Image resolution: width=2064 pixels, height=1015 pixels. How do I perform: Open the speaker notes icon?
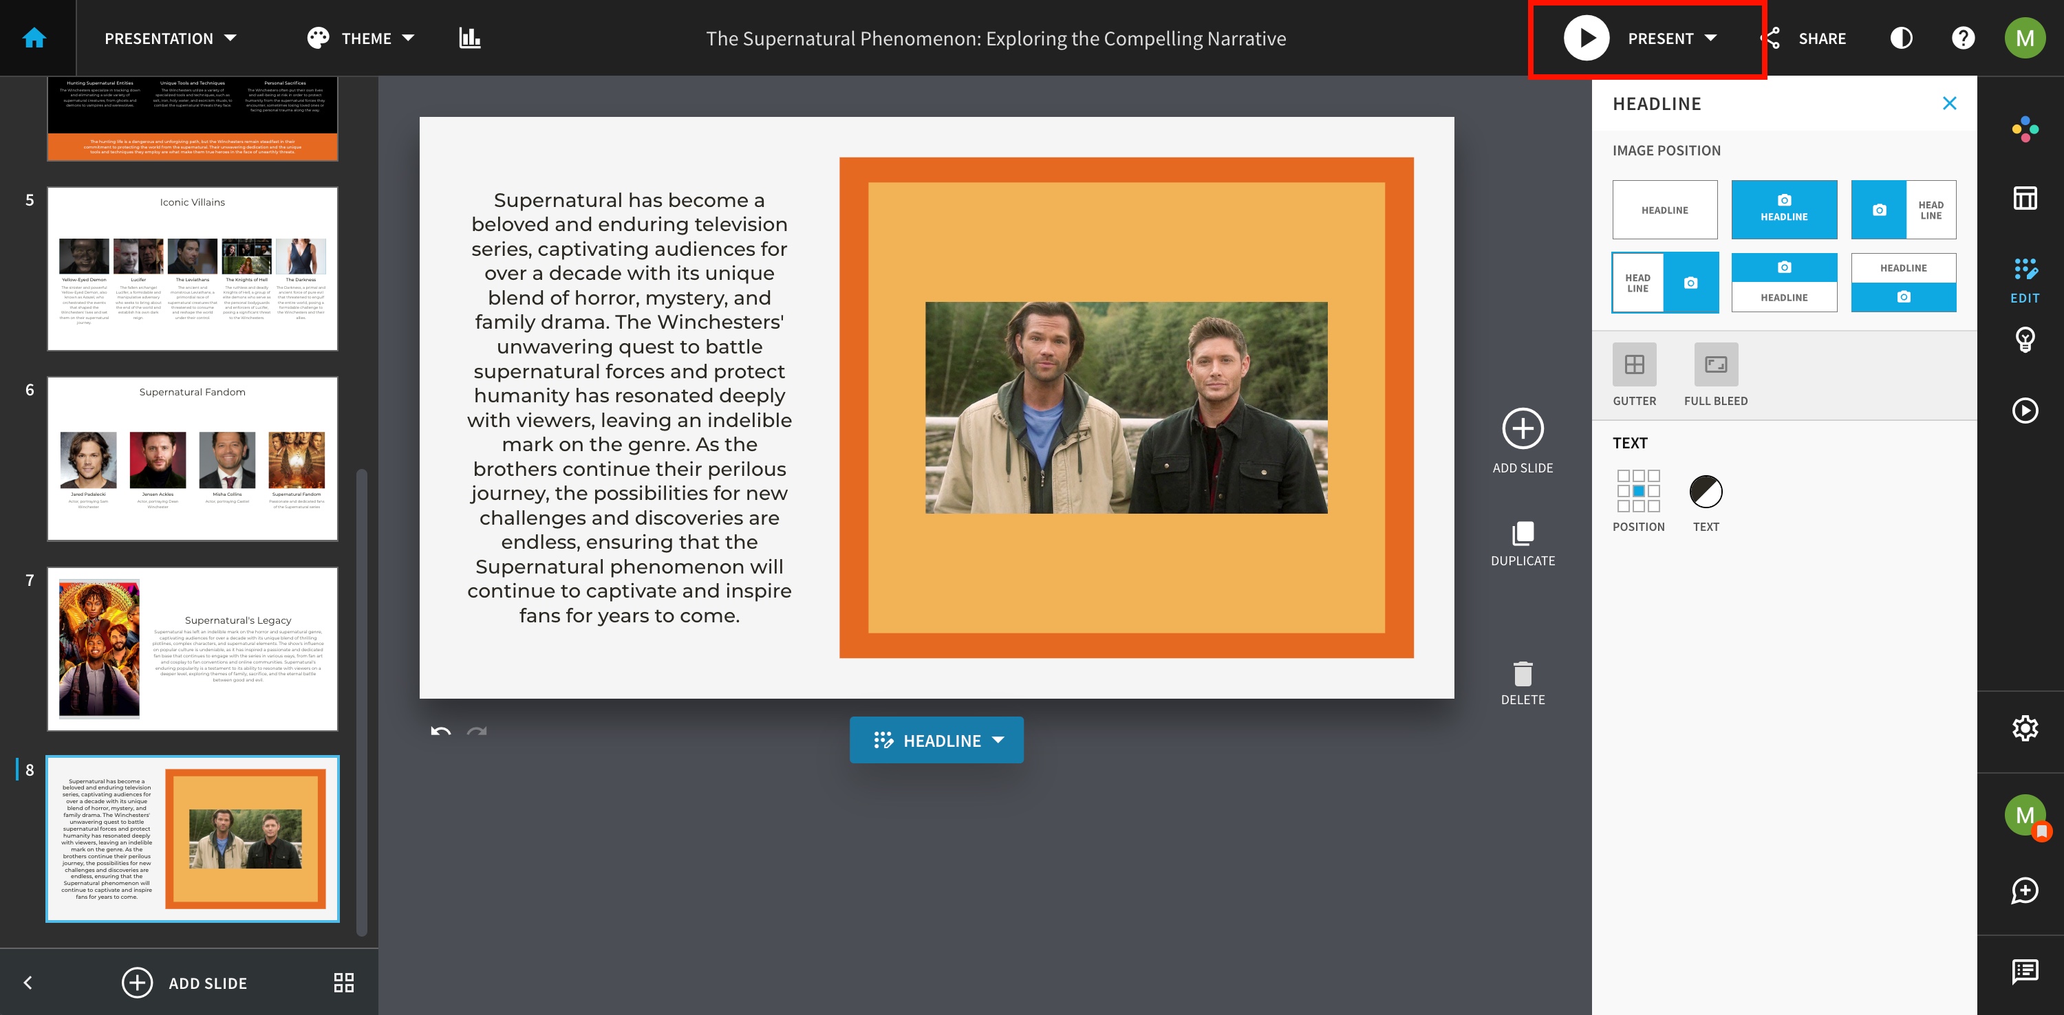click(2025, 971)
